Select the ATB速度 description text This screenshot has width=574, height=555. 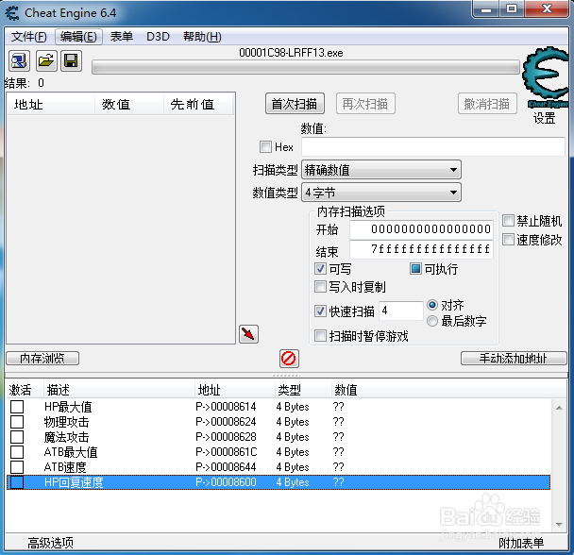65,467
